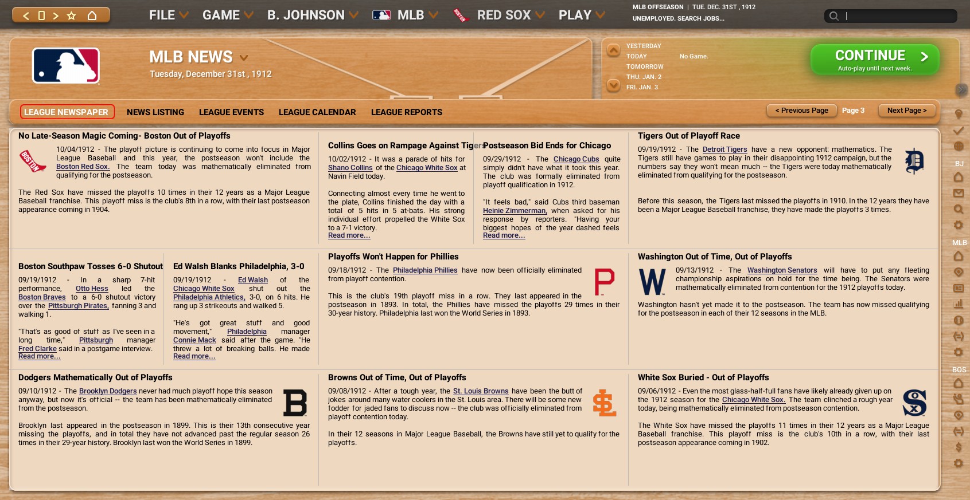970x500 pixels.
Task: Click the bar chart statistics icon in sidebar
Action: (959, 304)
